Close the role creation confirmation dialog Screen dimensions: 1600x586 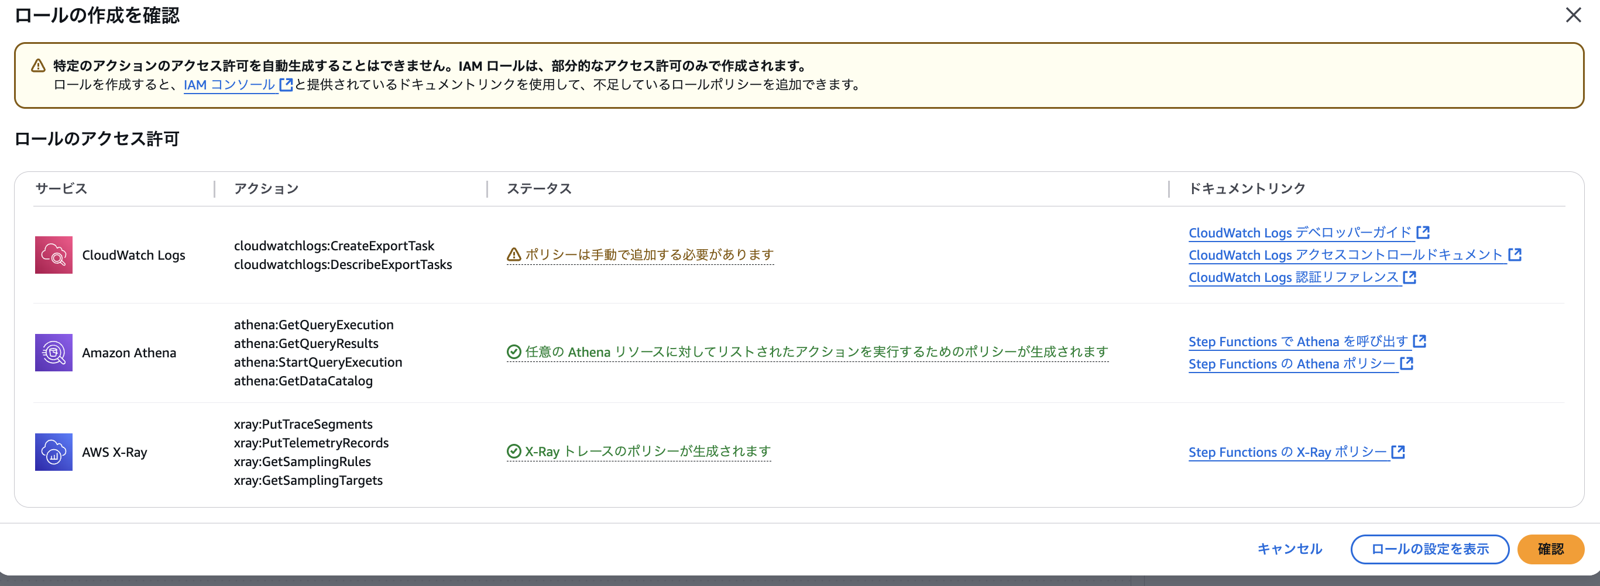(x=1572, y=15)
